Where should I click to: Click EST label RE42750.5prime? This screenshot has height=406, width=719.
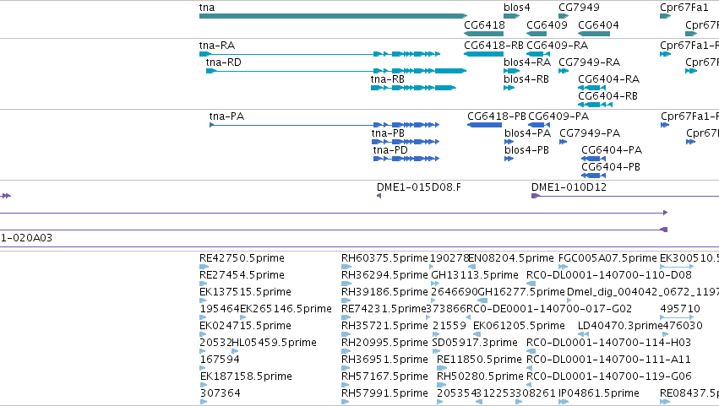pyautogui.click(x=242, y=258)
